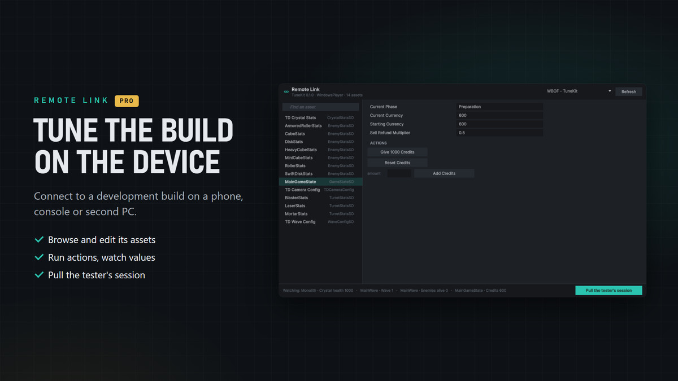Viewport: 678px width, 381px height.
Task: Click the MainGameState Credits 600 watch entry
Action: (481, 291)
